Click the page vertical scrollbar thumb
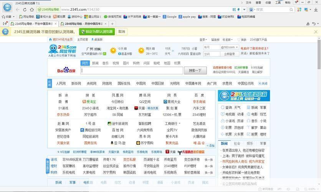Screen dimensions: 321x192 point(319,54)
